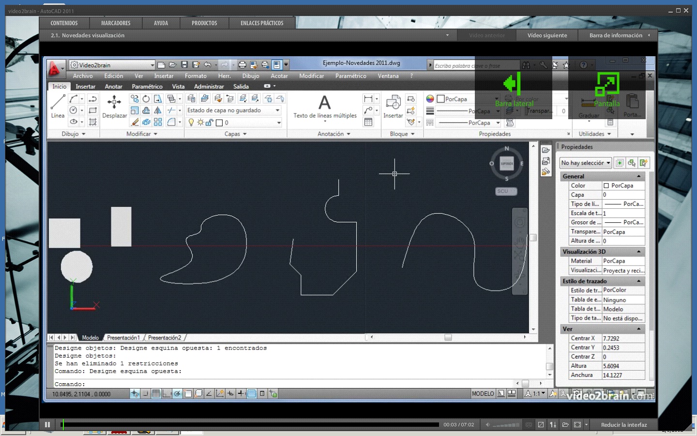Screen dimensions: 697x436
Task: Open the CONTENIDOS tab in video player
Action: tap(64, 23)
